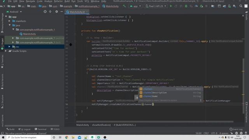Open the Refactor menu
The image size is (249, 140).
(x=58, y=1)
